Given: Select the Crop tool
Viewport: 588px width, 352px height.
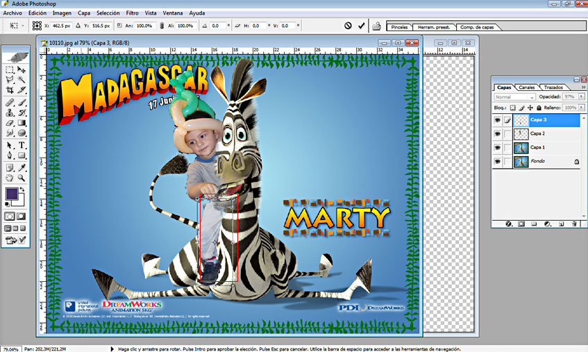Looking at the screenshot, I should point(10,90).
